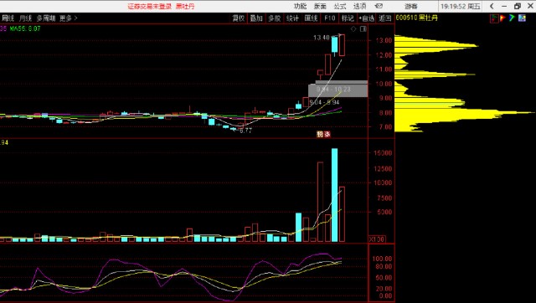Click the diamond icon above the price chart
The height and width of the screenshot is (303, 536).
[353, 29]
